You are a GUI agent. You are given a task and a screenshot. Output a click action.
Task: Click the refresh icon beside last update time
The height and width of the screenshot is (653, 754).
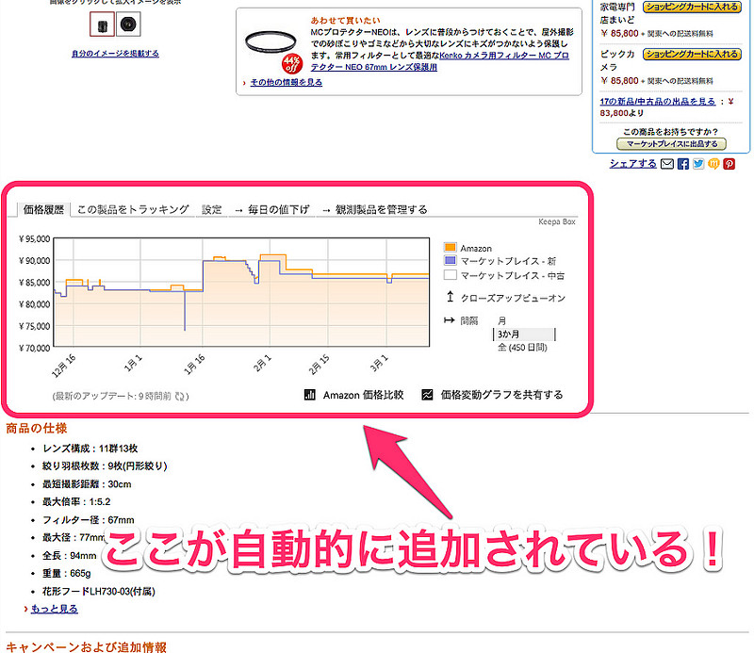[181, 397]
